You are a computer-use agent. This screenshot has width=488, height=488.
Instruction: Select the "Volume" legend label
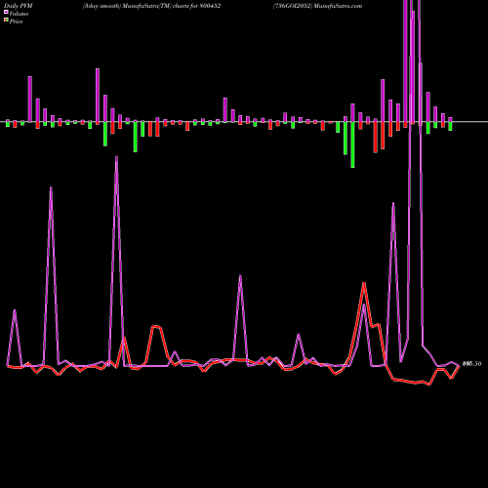[x=19, y=14]
